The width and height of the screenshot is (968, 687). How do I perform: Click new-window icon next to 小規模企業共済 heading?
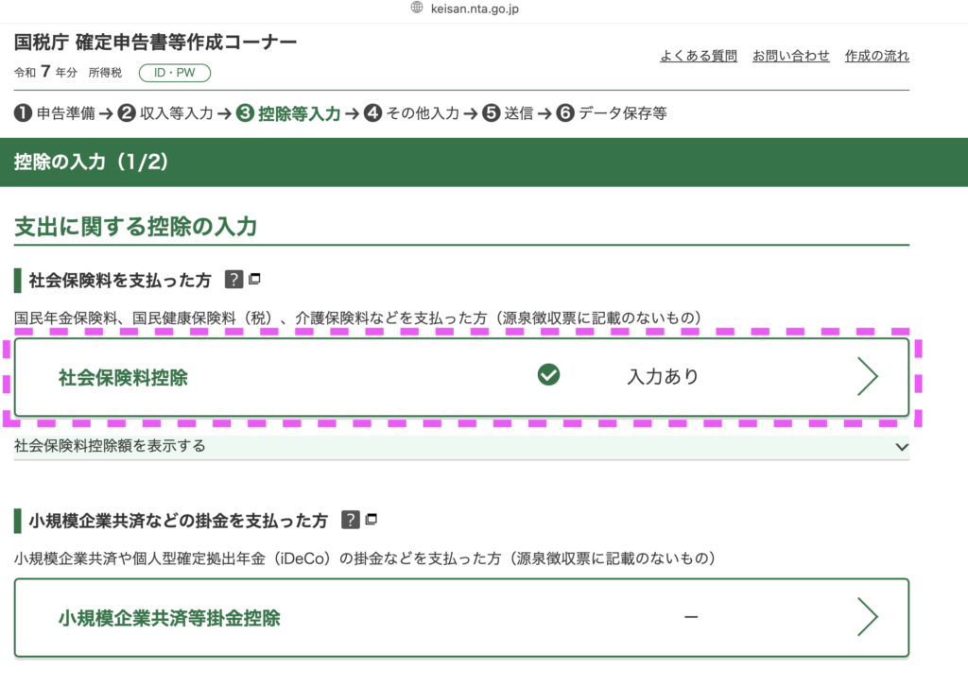(x=372, y=520)
